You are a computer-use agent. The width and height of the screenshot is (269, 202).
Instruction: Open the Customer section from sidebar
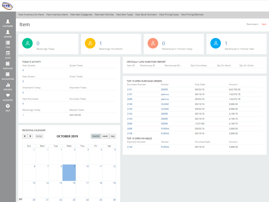tap(8, 23)
